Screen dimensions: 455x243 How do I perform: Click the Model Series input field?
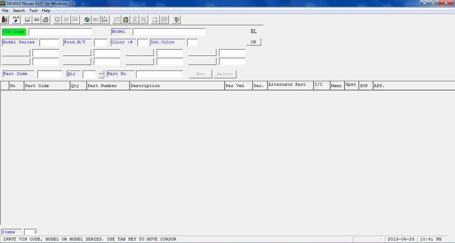[49, 43]
